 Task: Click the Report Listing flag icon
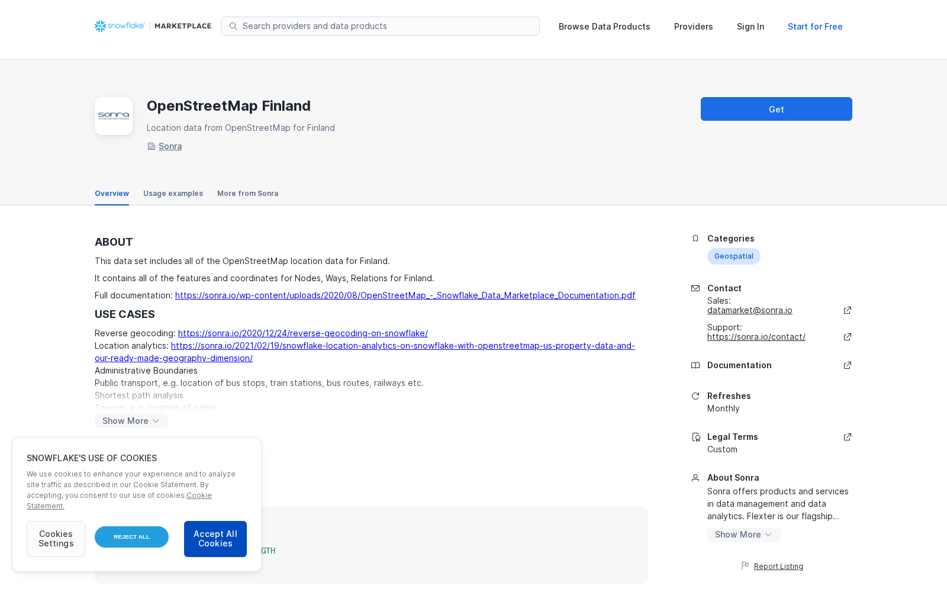(x=745, y=566)
